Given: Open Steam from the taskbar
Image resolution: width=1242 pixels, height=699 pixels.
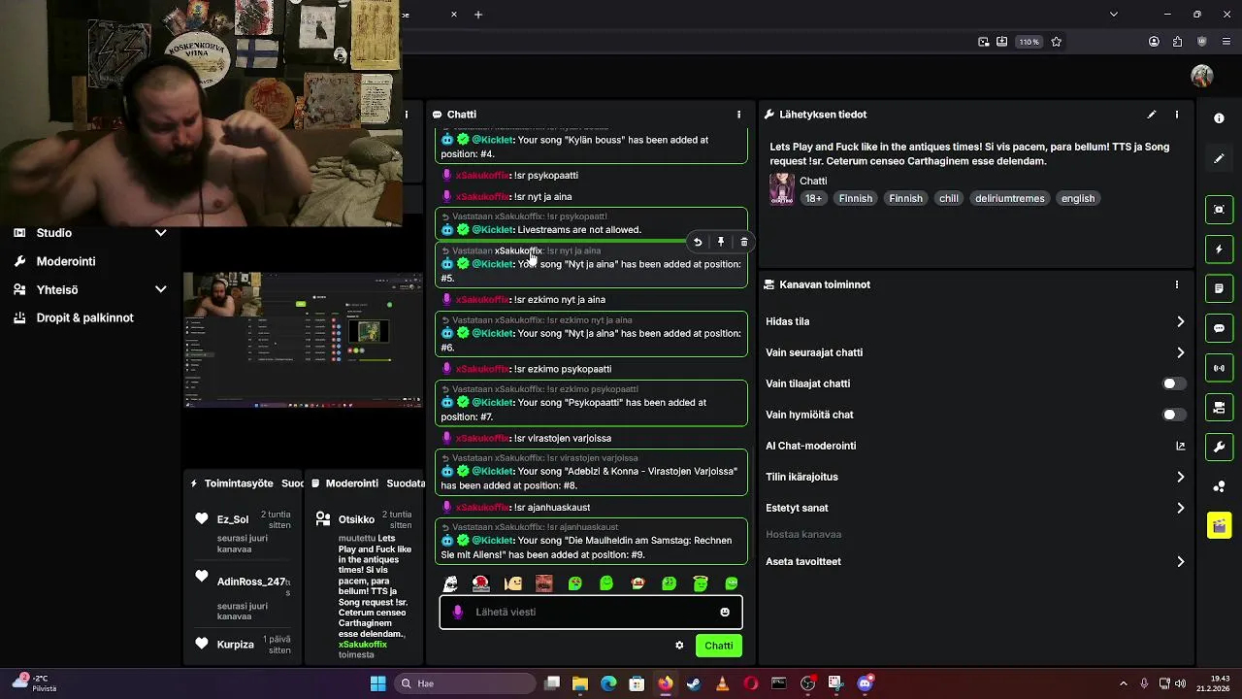Looking at the screenshot, I should [x=693, y=683].
